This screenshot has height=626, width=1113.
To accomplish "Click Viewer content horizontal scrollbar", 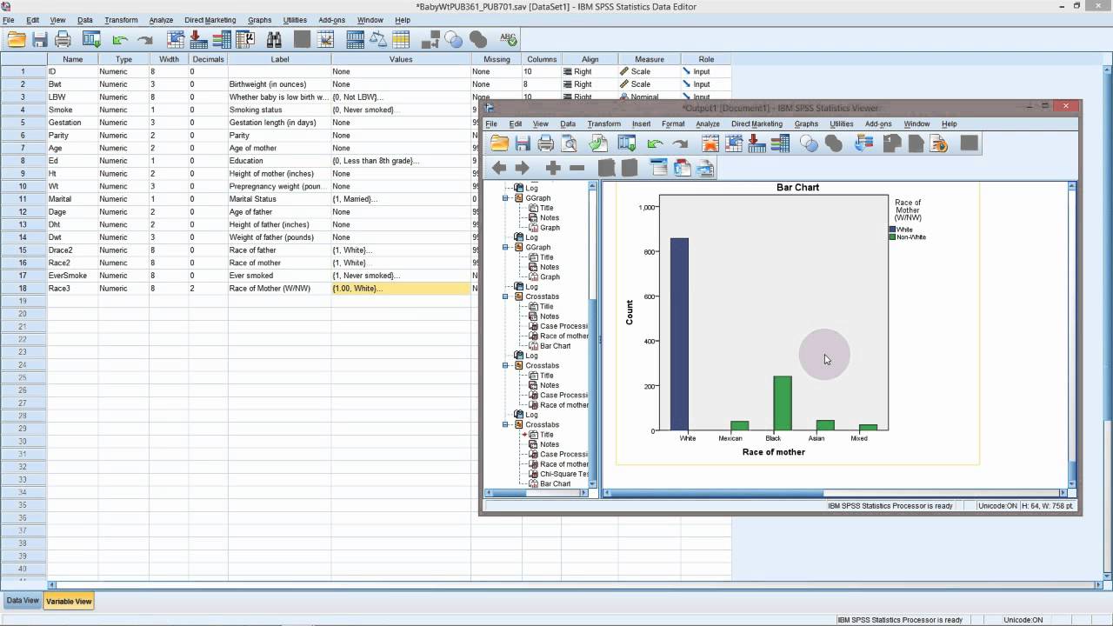I will (835, 493).
